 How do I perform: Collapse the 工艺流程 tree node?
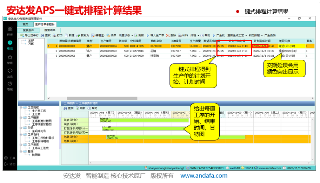pos(21,107)
